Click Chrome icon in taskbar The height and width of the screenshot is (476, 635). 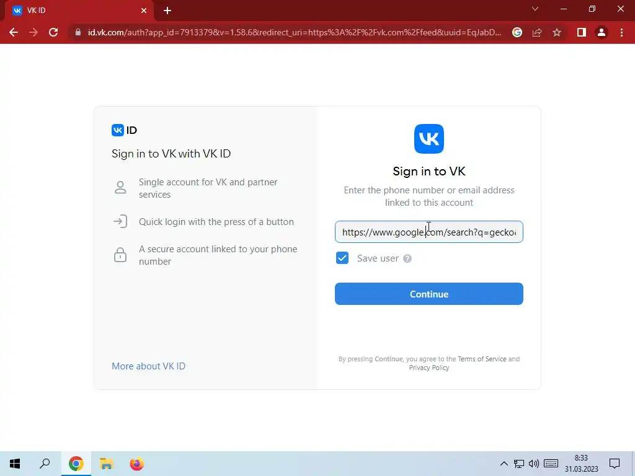[76, 464]
